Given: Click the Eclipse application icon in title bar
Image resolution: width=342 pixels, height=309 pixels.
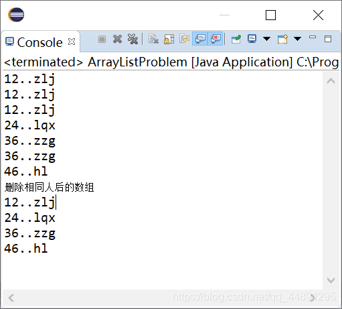Looking at the screenshot, I should pos(16,15).
